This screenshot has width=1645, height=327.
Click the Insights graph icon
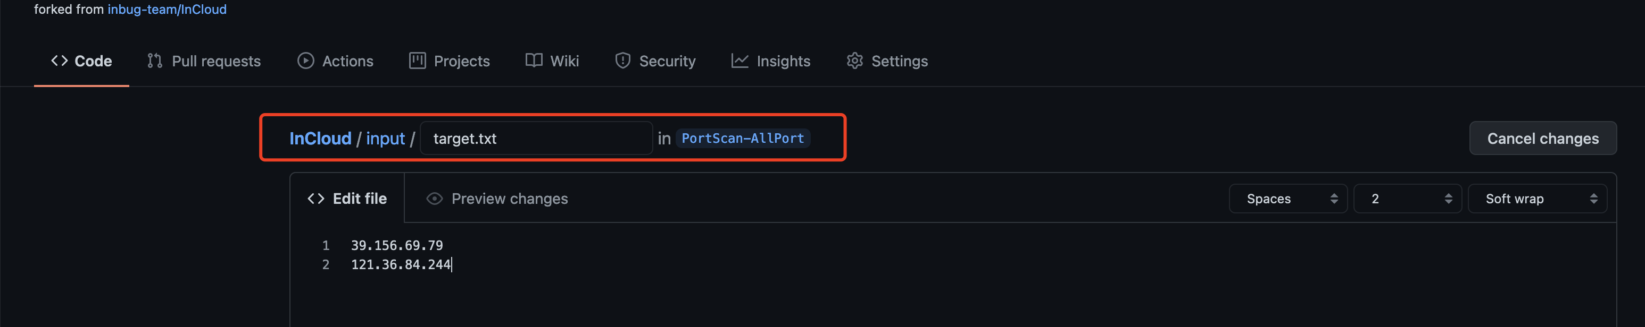coord(740,61)
